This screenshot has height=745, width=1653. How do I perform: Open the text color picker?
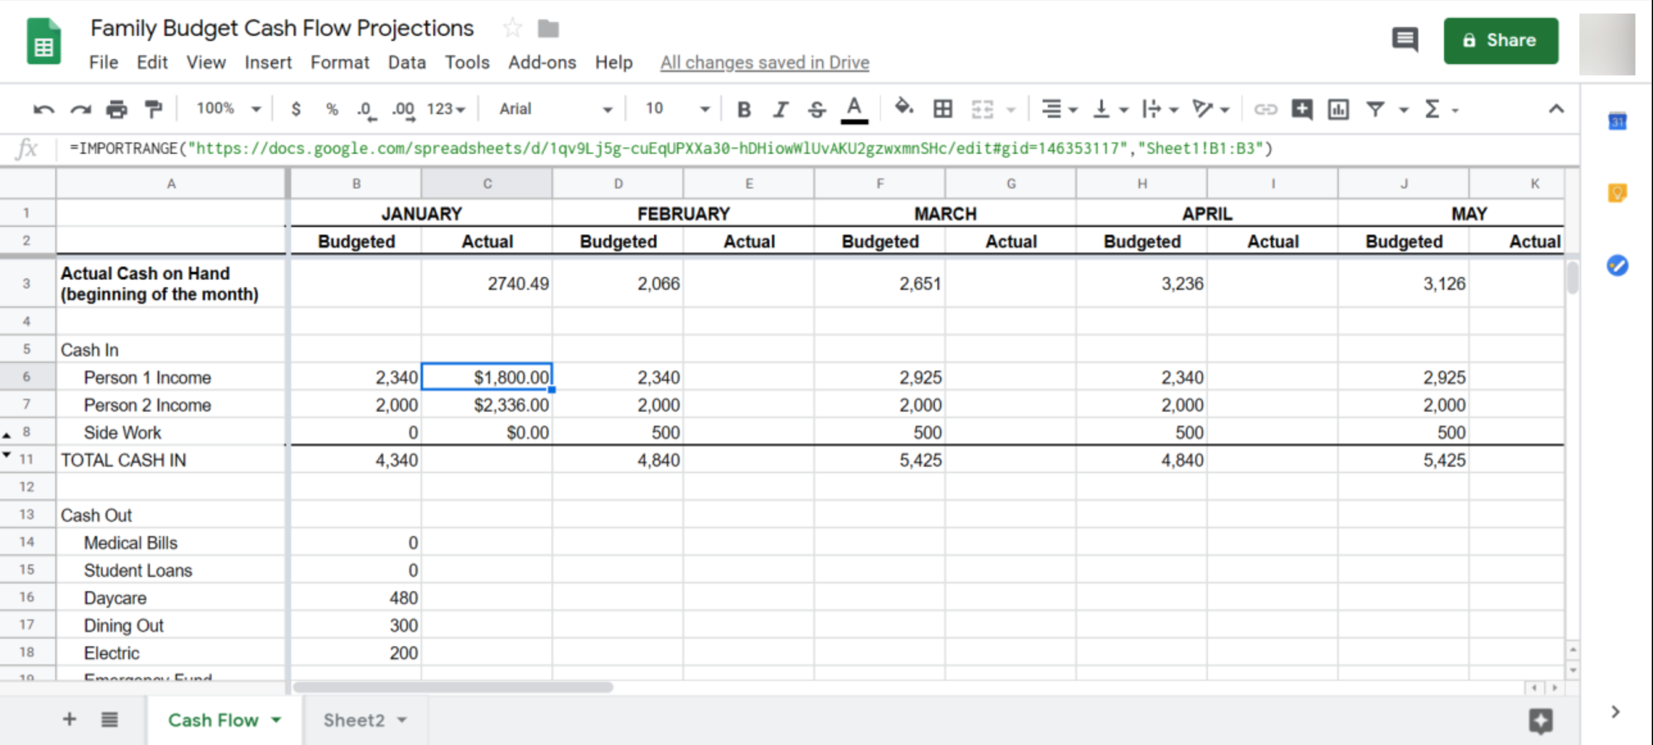853,109
